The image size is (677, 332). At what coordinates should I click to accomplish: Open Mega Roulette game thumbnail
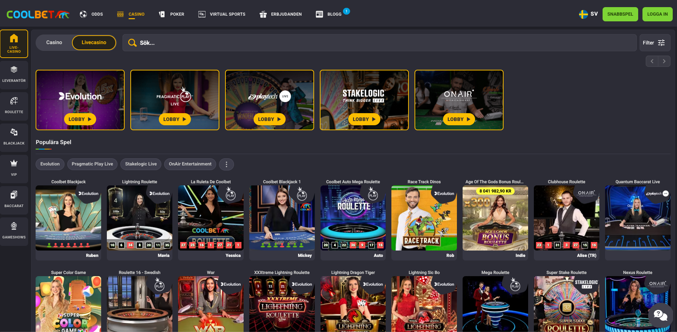(x=495, y=304)
